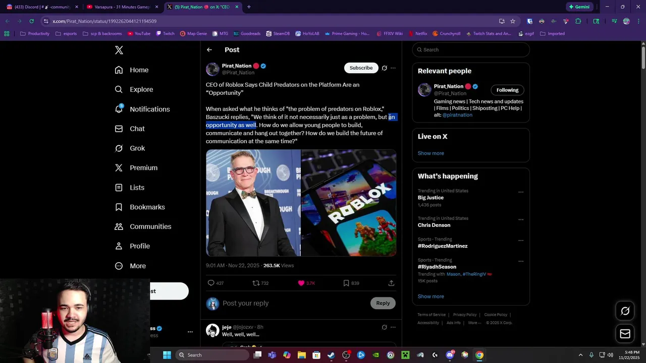This screenshot has width=646, height=363.
Task: Open the @piratnation alt account link
Action: 457,115
